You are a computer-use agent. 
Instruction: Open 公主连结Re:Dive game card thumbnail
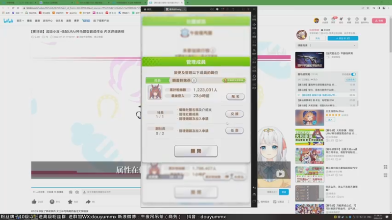310,117
